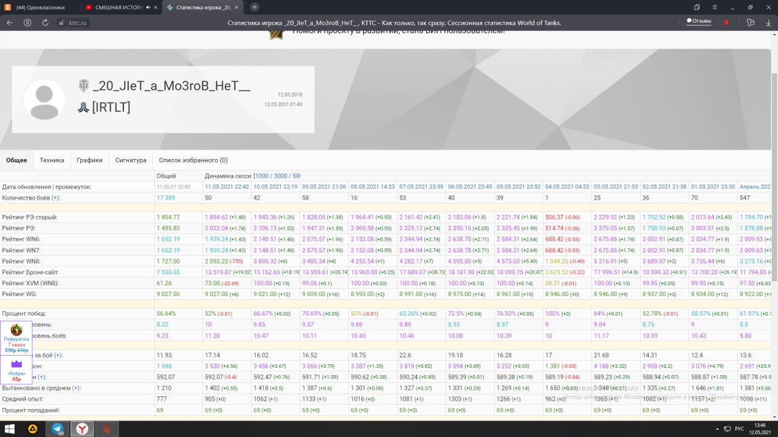Image resolution: width=778 pixels, height=437 pixels.
Task: Open Yandex Browser taskbar icon
Action: [x=81, y=429]
